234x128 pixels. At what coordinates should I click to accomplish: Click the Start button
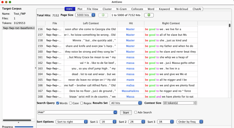click(126, 113)
